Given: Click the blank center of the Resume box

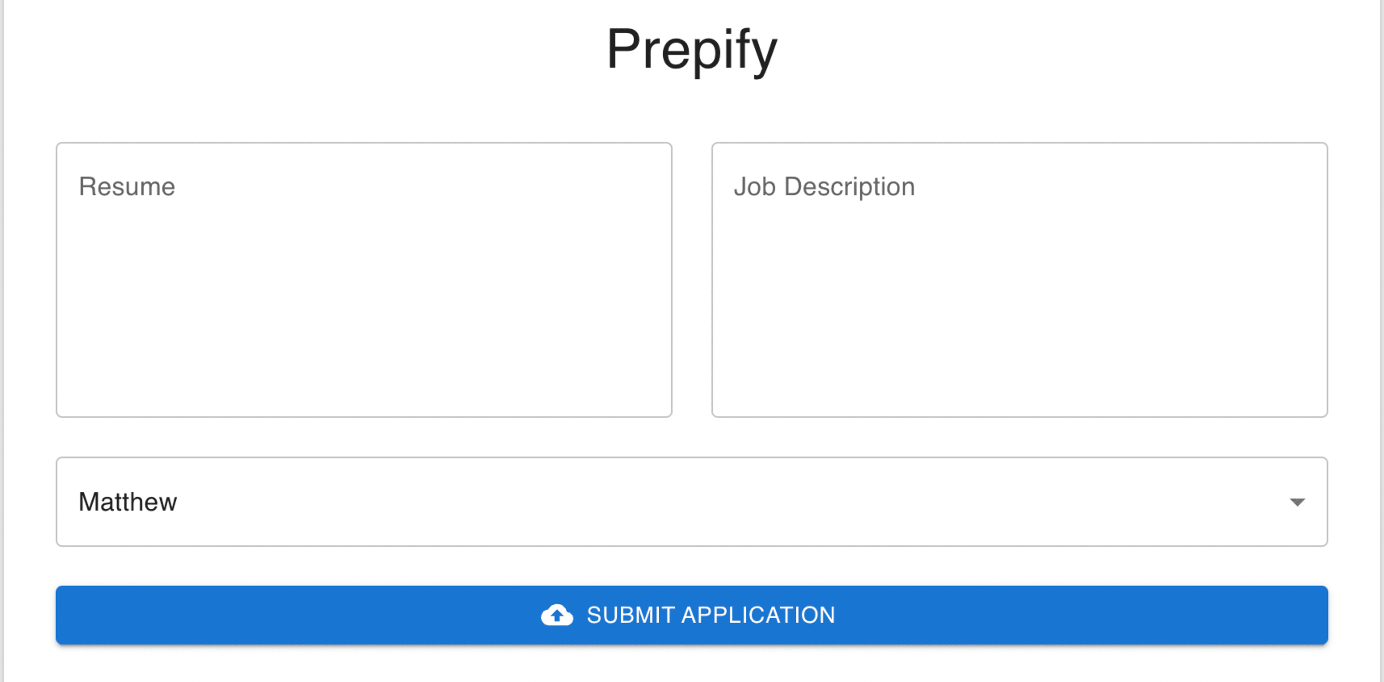Looking at the screenshot, I should coord(364,301).
